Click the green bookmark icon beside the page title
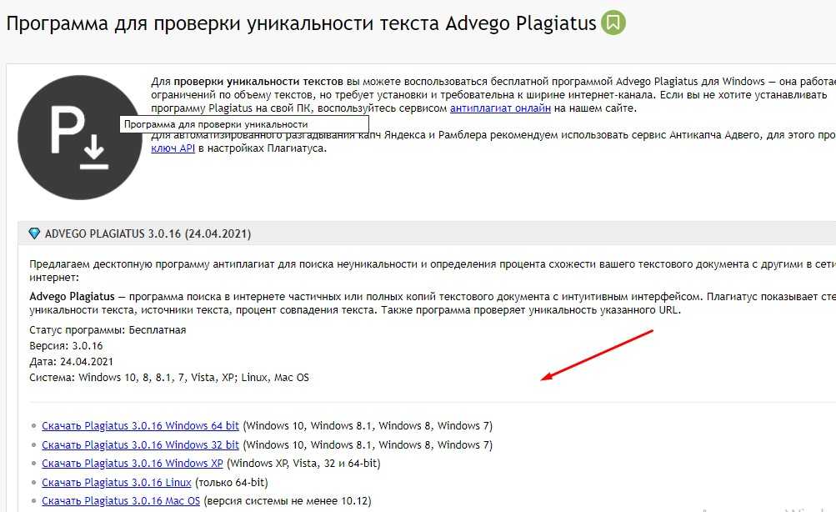The height and width of the screenshot is (512, 836). 613,23
